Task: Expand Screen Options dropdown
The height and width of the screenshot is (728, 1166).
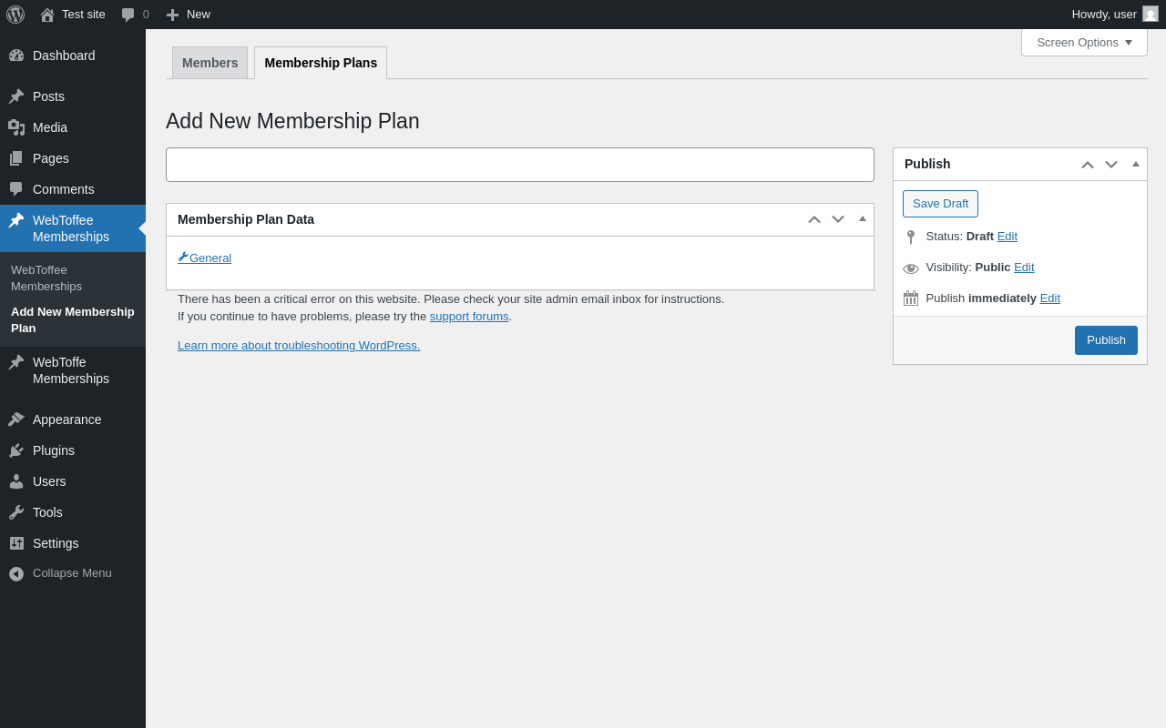Action: [x=1084, y=43]
